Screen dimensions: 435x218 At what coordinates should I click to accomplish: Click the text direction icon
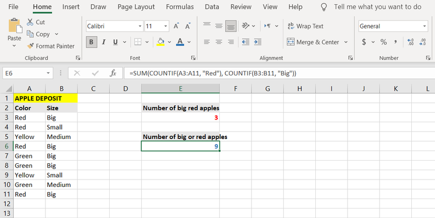pyautogui.click(x=267, y=26)
